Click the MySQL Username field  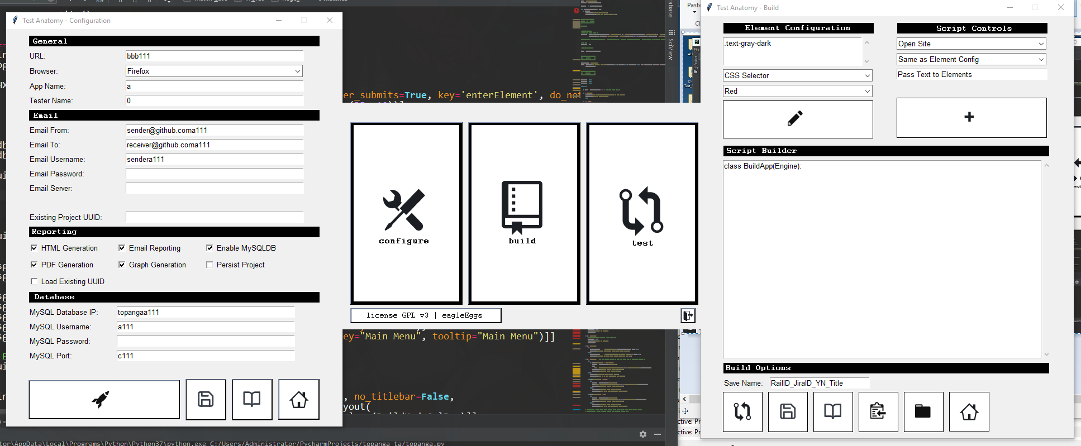tap(206, 327)
